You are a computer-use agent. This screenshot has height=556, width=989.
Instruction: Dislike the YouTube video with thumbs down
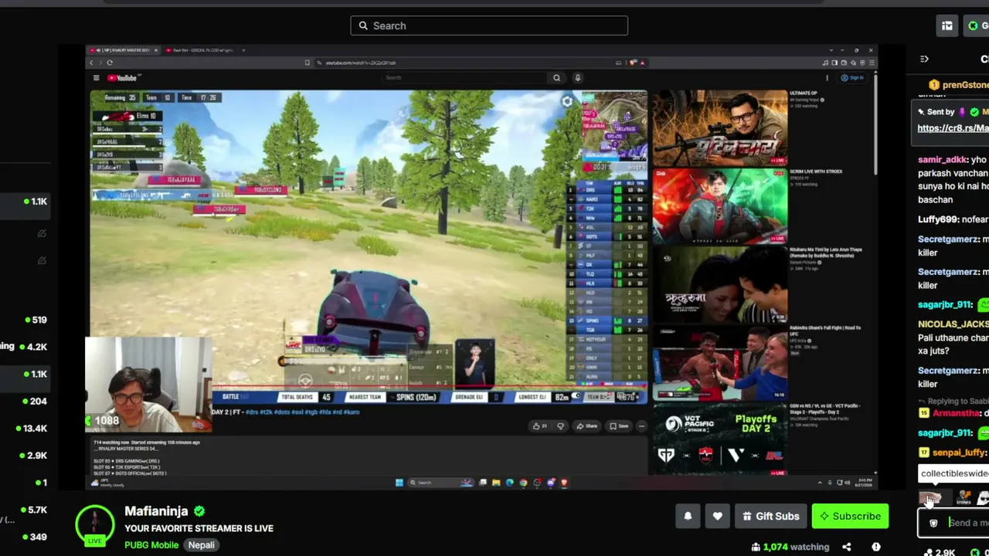tap(560, 425)
